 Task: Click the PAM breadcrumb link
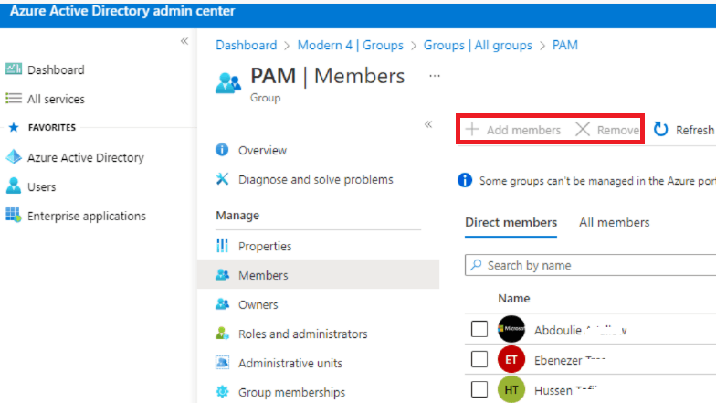pos(564,46)
